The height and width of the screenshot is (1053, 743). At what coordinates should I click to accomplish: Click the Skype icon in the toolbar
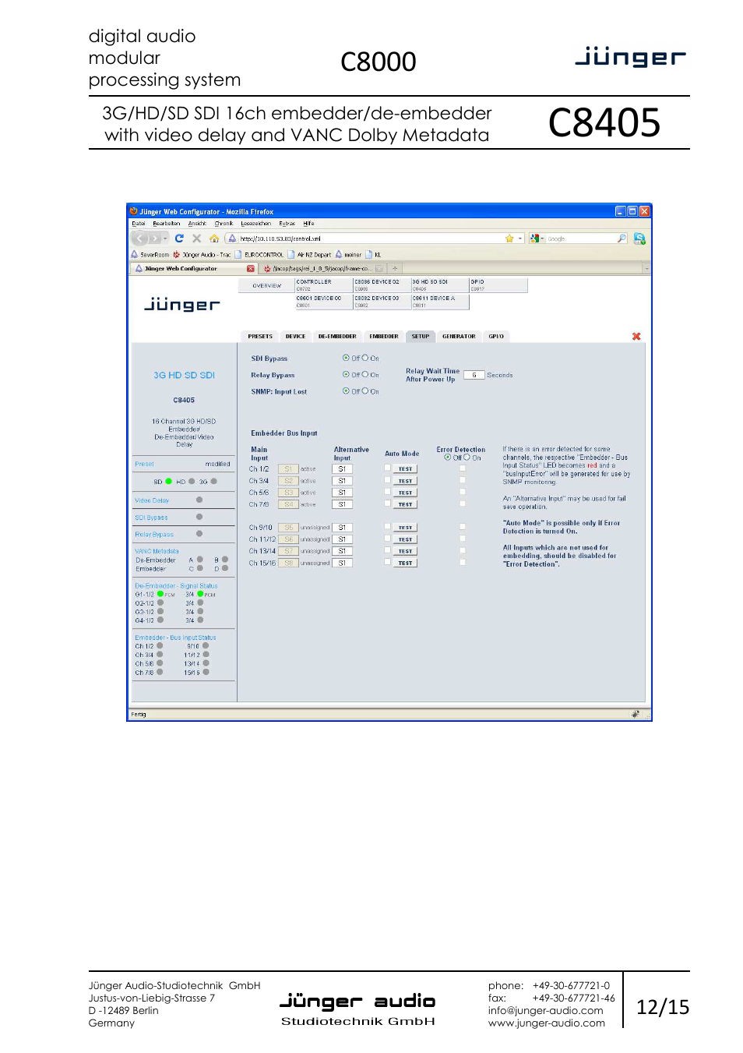tap(639, 239)
